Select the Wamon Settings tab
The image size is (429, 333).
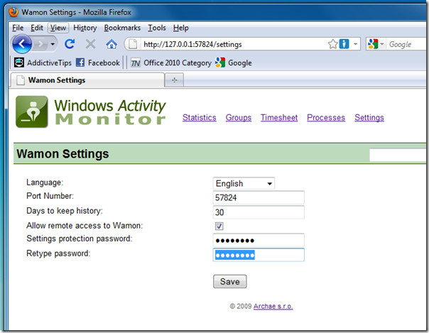click(x=87, y=80)
